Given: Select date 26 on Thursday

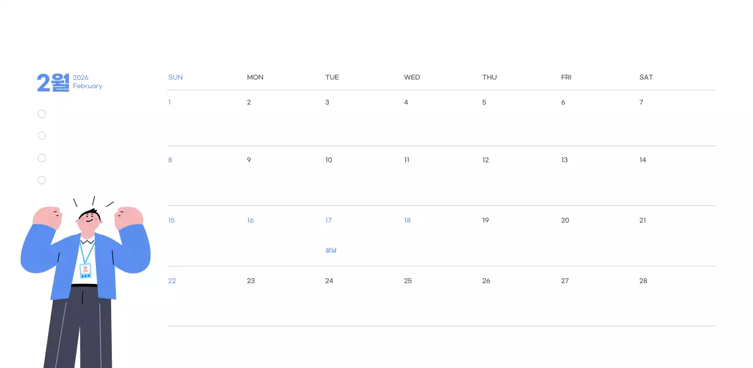Looking at the screenshot, I should [486, 281].
